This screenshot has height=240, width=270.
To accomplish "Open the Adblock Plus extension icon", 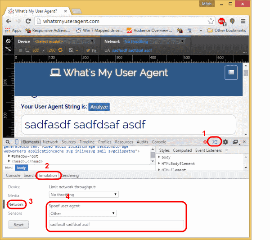I will [221, 21].
